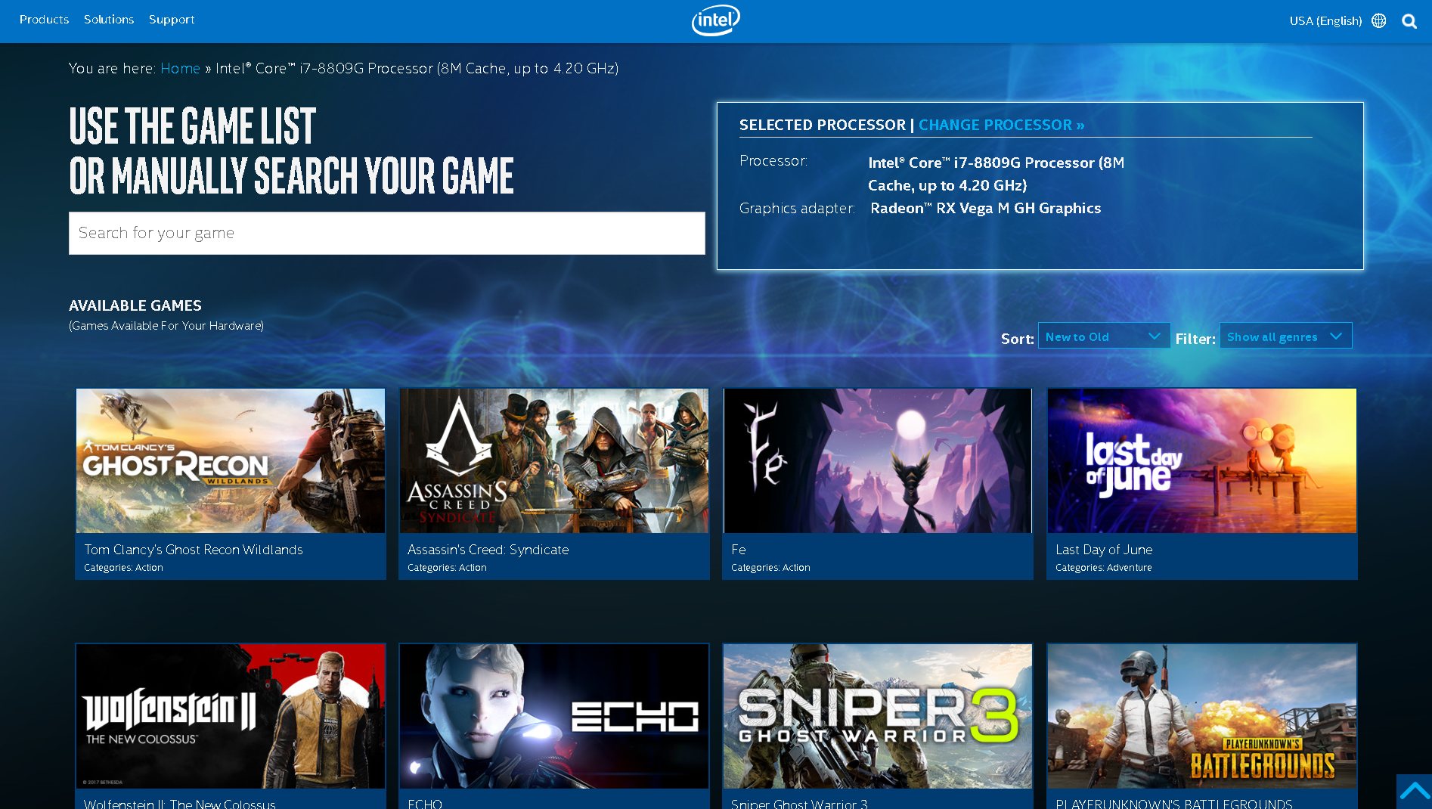Screen dimensions: 1432x809
Task: Click the ECHO title text
Action: click(x=425, y=804)
